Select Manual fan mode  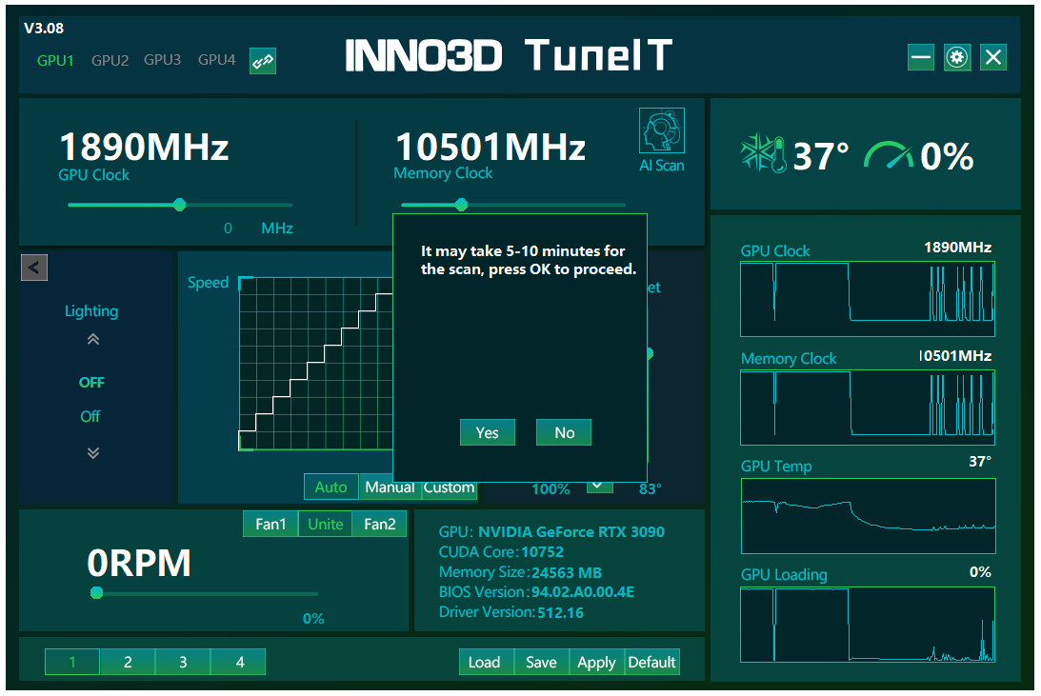[390, 487]
